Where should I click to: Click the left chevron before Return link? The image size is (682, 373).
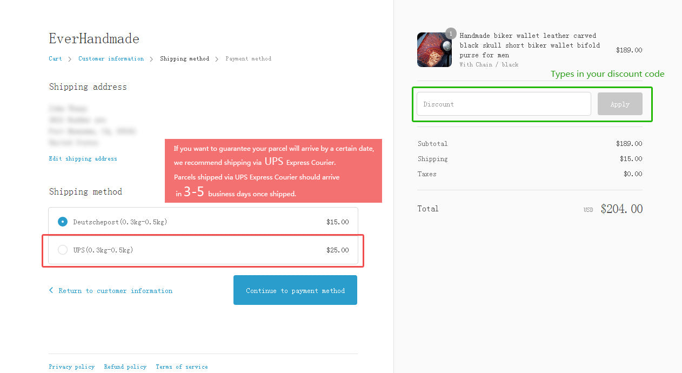point(51,290)
